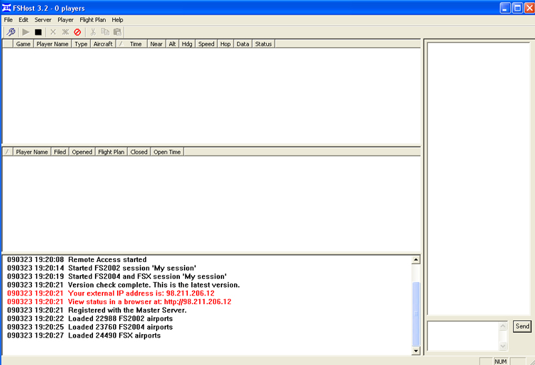Screen dimensions: 535x365
Task: Sort flight plans by Open Time column
Action: pyautogui.click(x=167, y=152)
